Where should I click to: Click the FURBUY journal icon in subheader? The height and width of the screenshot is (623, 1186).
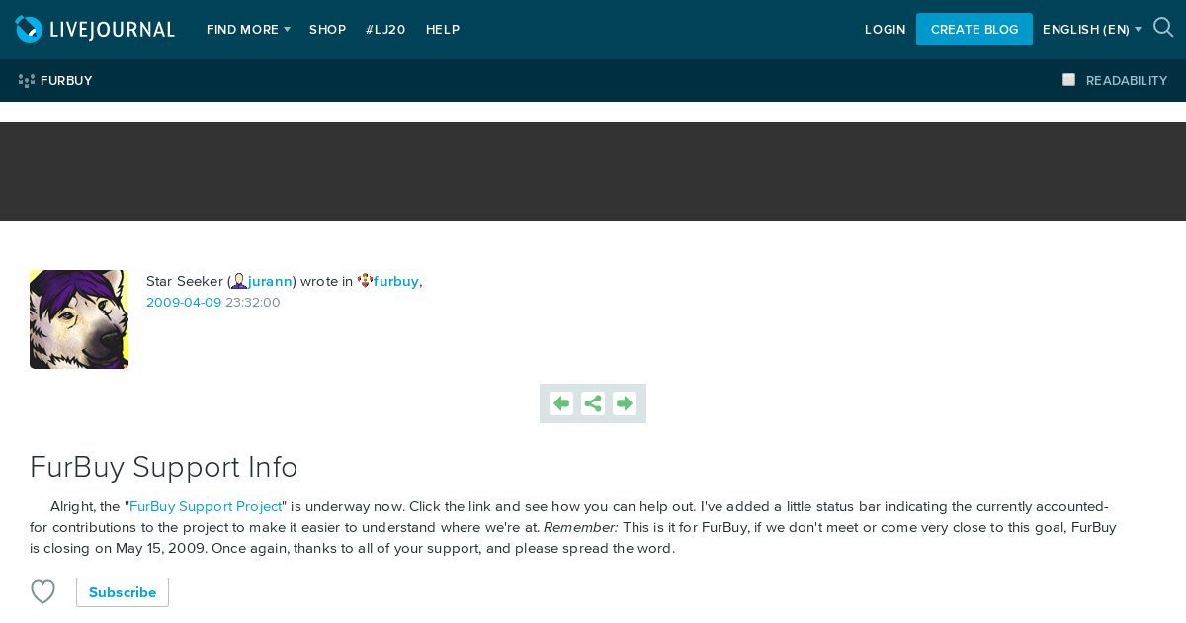[27, 81]
